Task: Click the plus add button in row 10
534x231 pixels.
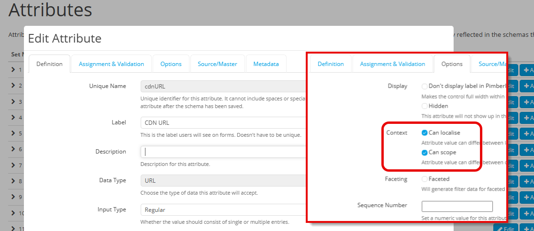Action: click(x=527, y=213)
